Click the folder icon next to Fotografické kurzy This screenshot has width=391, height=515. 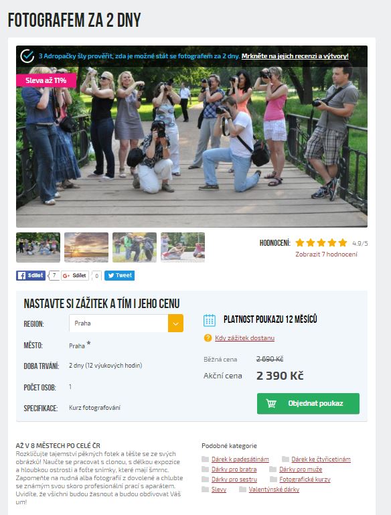click(273, 480)
